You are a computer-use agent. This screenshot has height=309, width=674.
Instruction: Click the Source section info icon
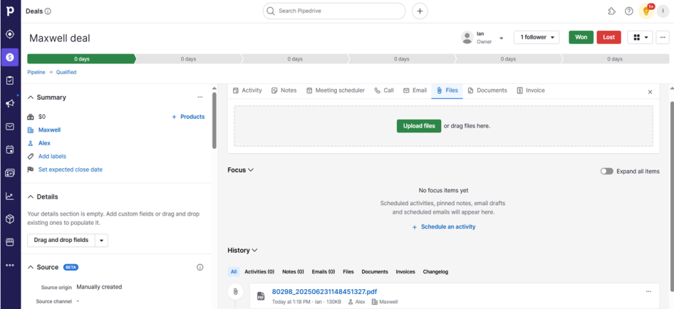(200, 268)
